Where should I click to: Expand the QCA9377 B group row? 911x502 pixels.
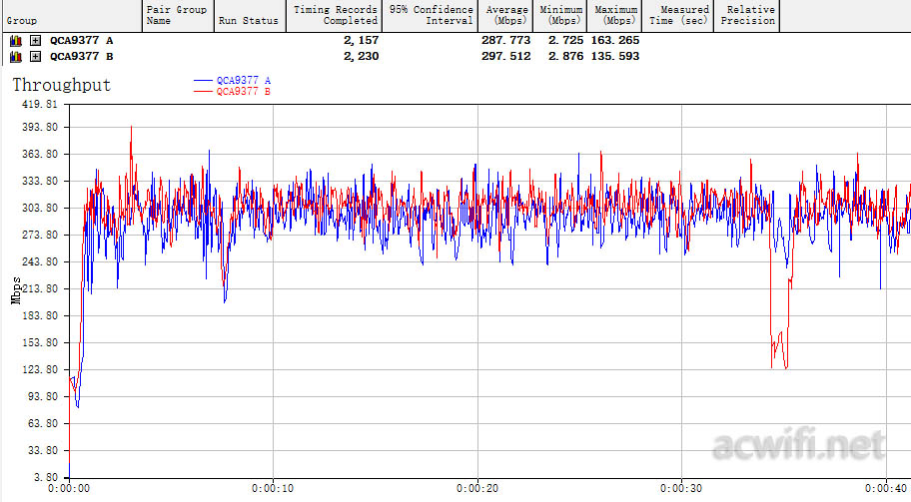[35, 56]
